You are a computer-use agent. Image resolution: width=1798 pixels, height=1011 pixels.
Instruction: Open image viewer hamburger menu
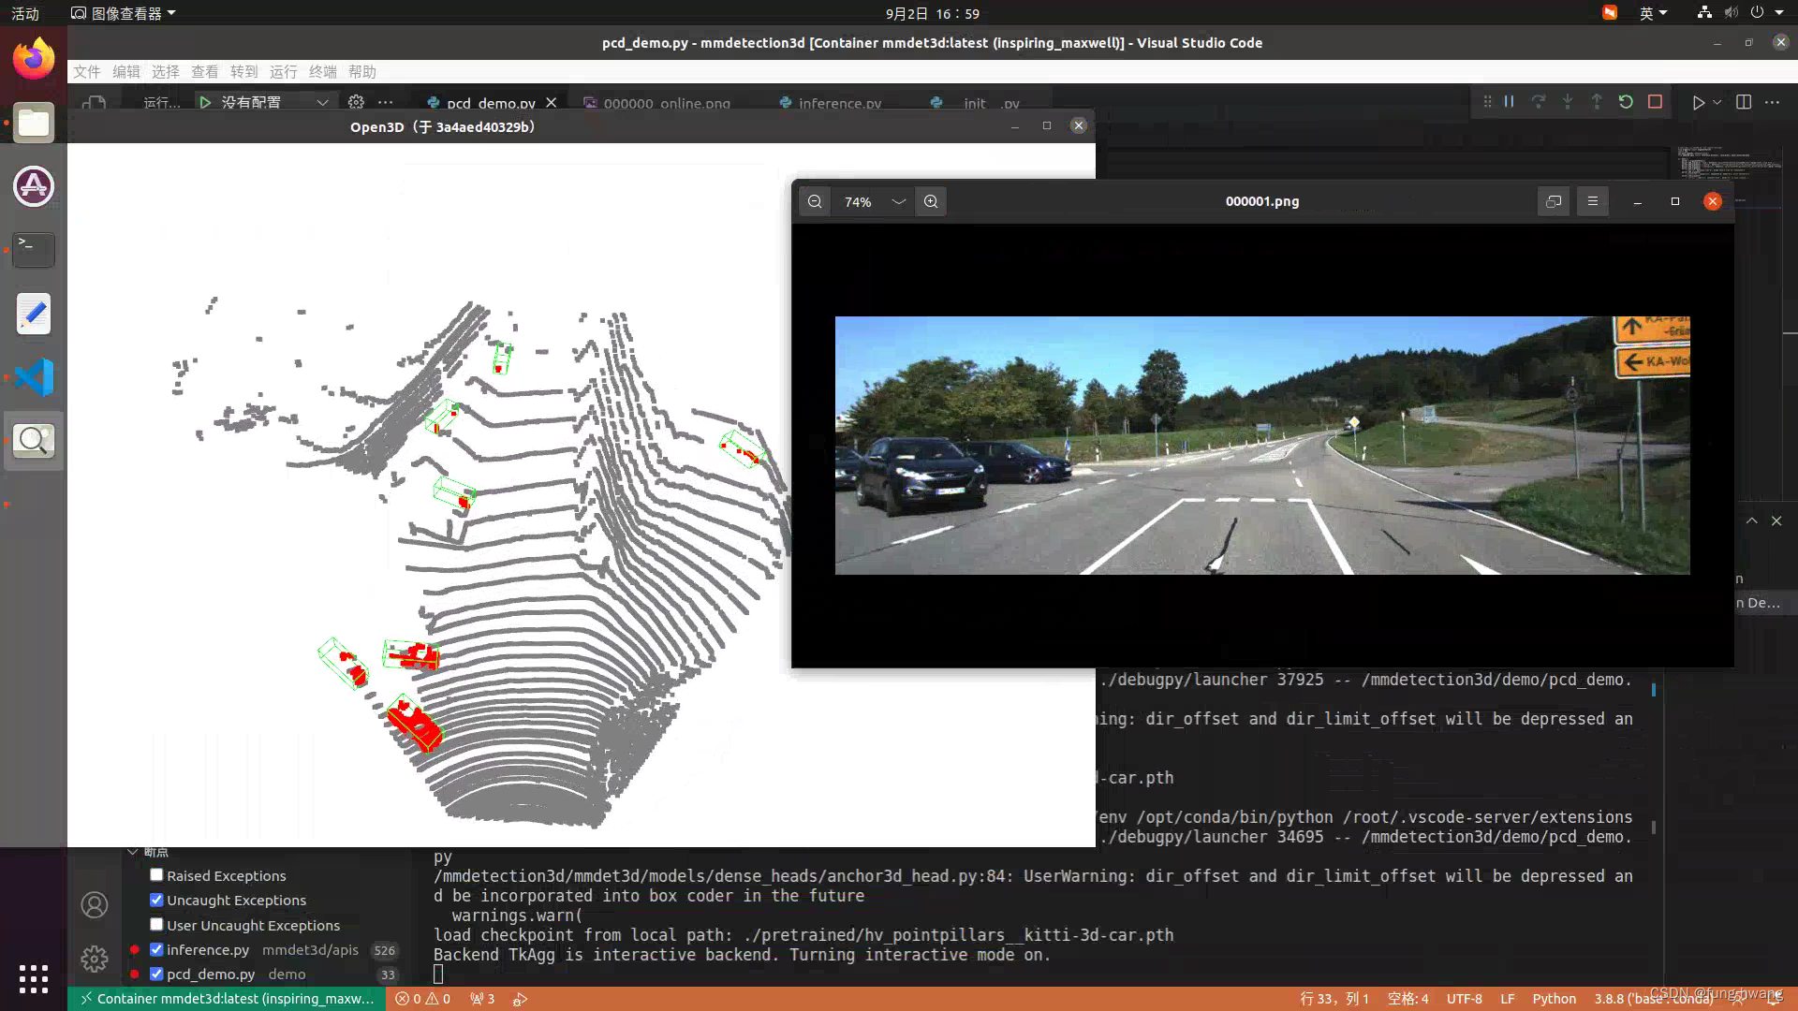(1592, 201)
